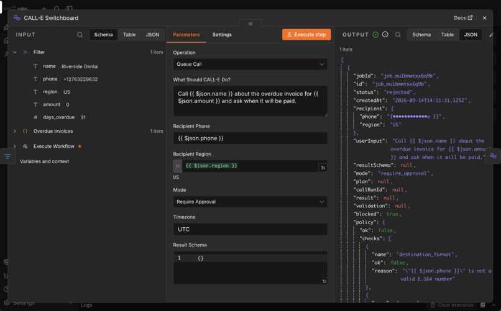Click the "status": "rejected" output line
The image size is (501, 311).
[x=384, y=92]
